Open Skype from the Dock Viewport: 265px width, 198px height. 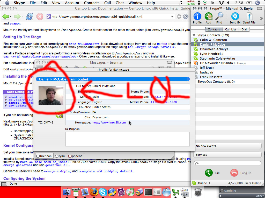pos(103,192)
